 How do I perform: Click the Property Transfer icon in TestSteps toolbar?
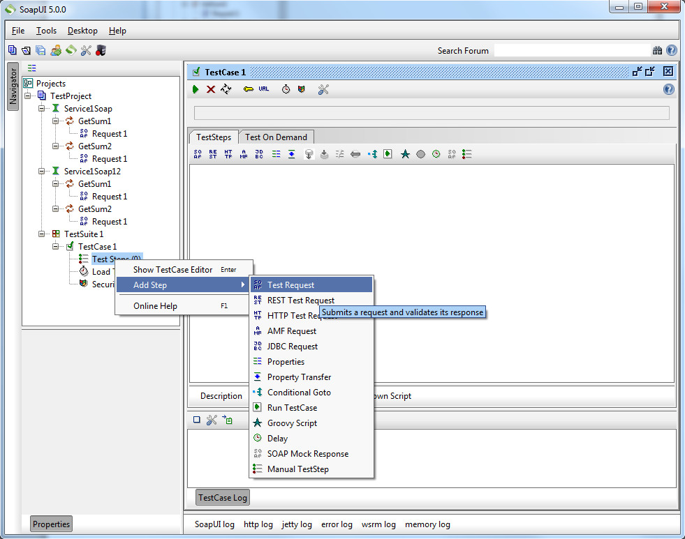point(291,154)
